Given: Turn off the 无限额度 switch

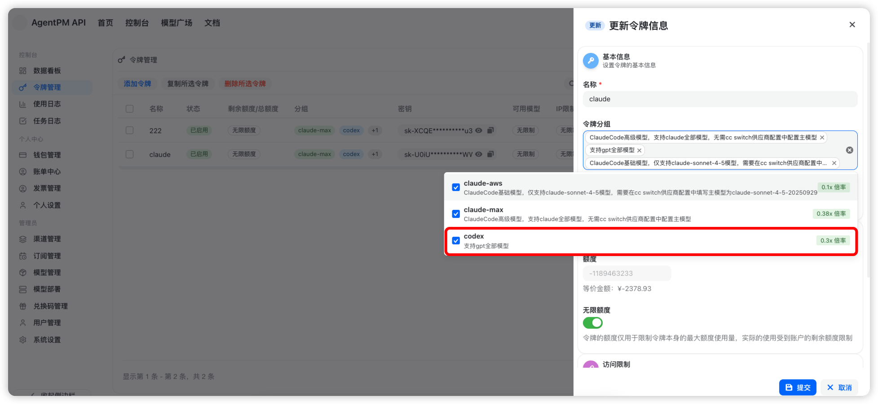Looking at the screenshot, I should coord(593,323).
